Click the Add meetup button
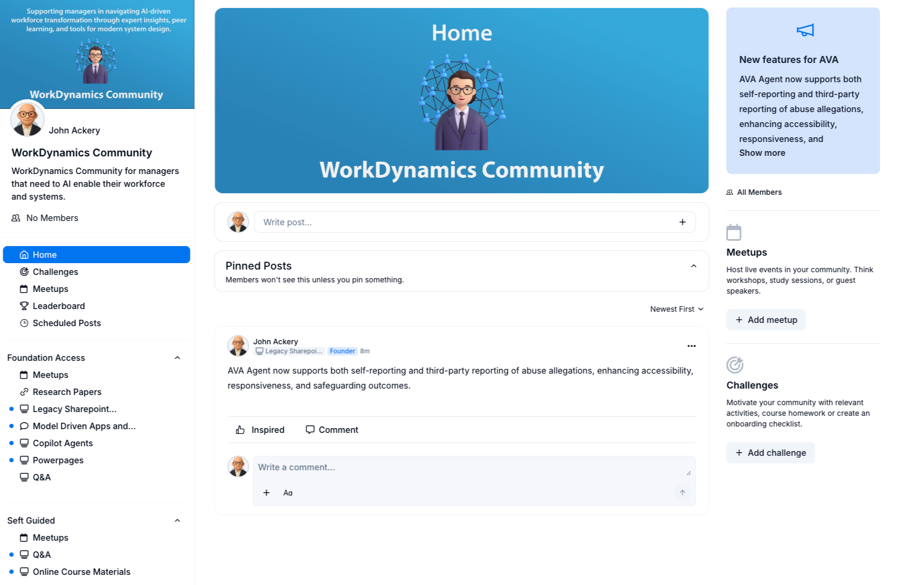 [x=766, y=320]
